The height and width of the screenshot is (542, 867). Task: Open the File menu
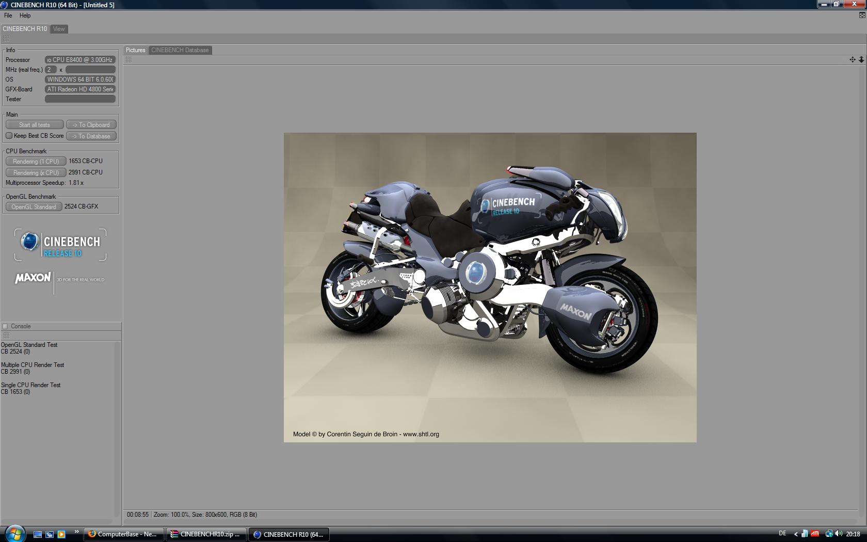[x=8, y=15]
